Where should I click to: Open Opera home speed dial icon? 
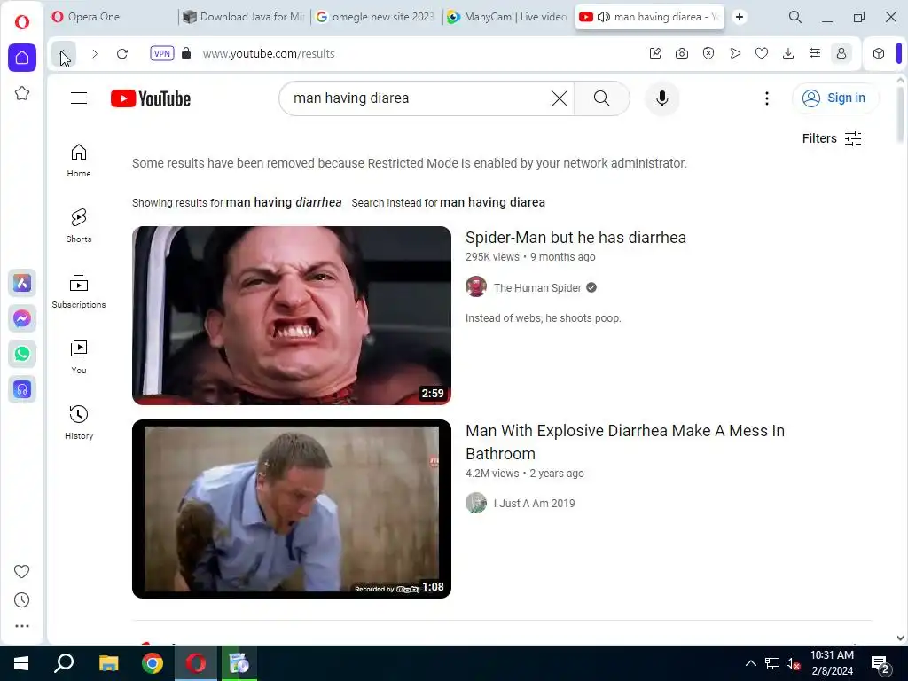(22, 58)
